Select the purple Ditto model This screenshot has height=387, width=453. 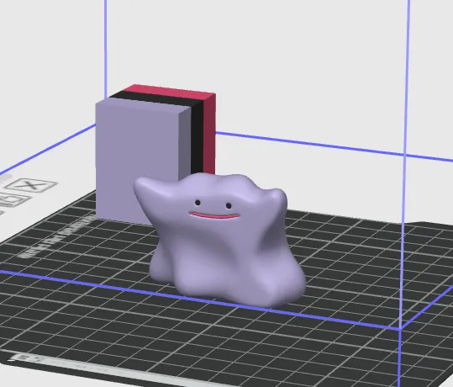pyautogui.click(x=219, y=240)
